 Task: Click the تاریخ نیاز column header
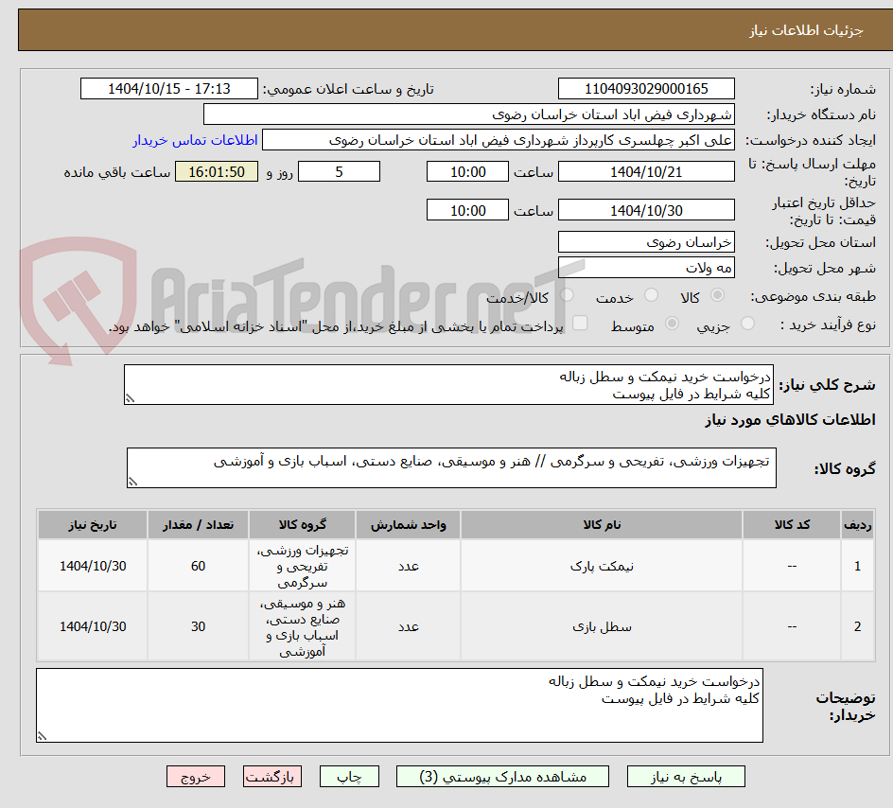[93, 524]
